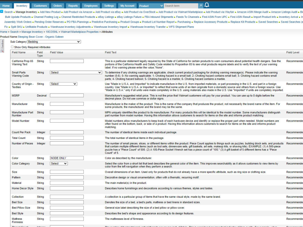Viewport: 303px width, 227px height.
Task: Click the Total Count input field
Action: [67, 138]
